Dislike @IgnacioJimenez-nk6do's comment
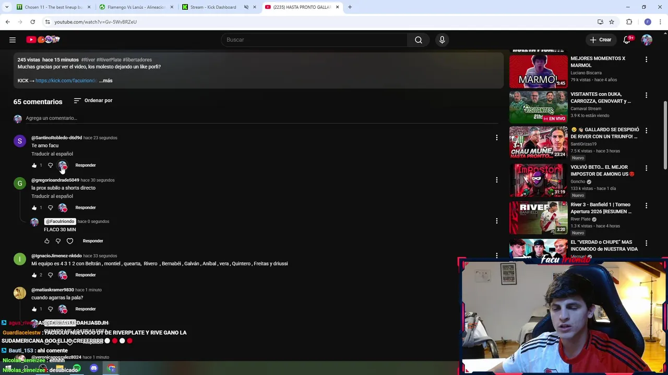668x375 pixels. 51,275
